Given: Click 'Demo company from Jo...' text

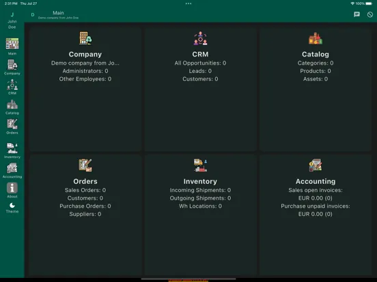Looking at the screenshot, I should click(x=85, y=63).
